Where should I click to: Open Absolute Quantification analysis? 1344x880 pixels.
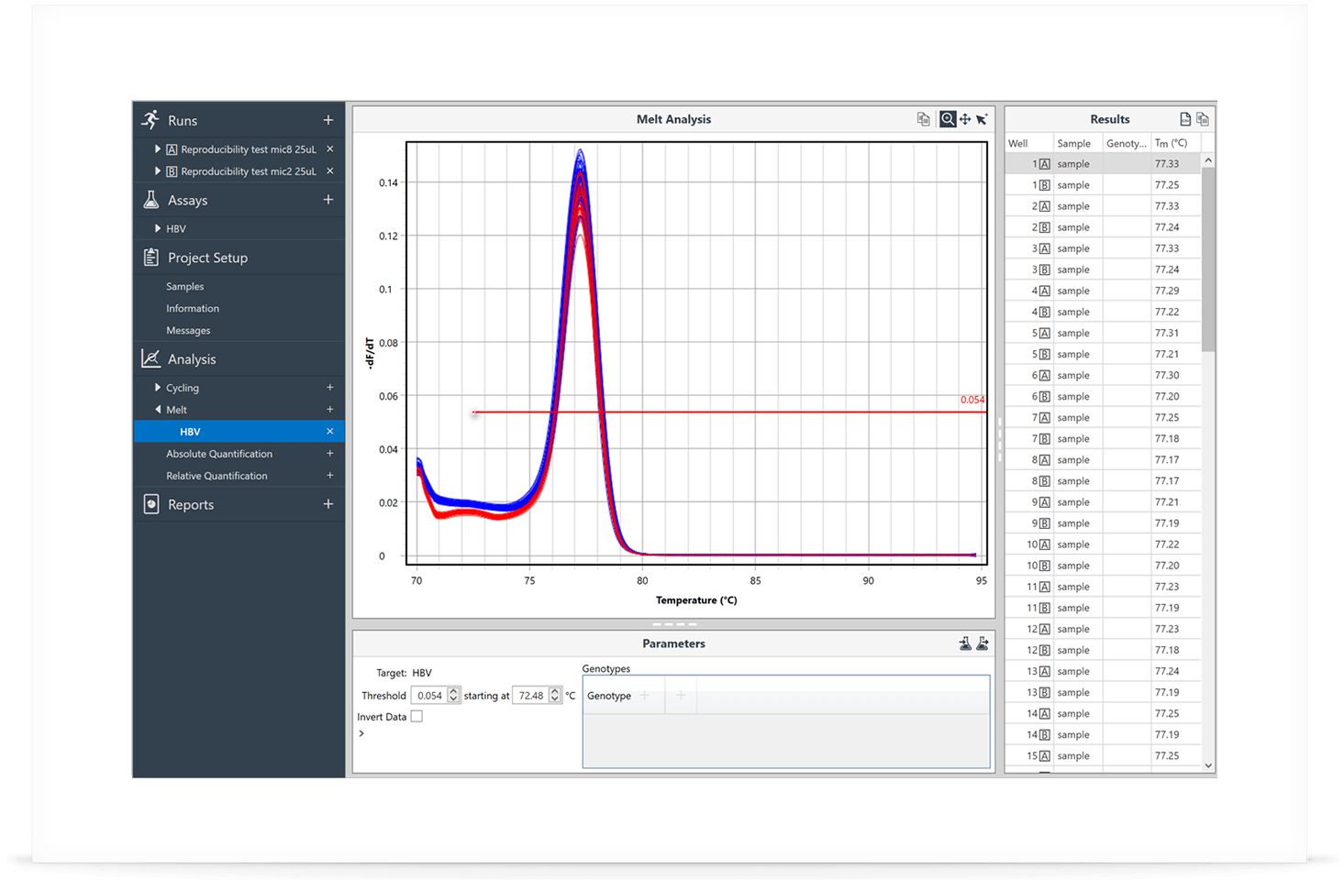coord(219,454)
